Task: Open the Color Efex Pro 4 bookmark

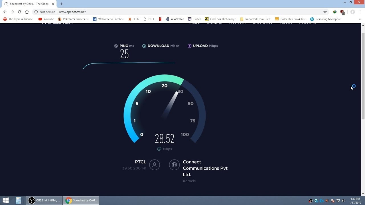Action: pyautogui.click(x=291, y=19)
